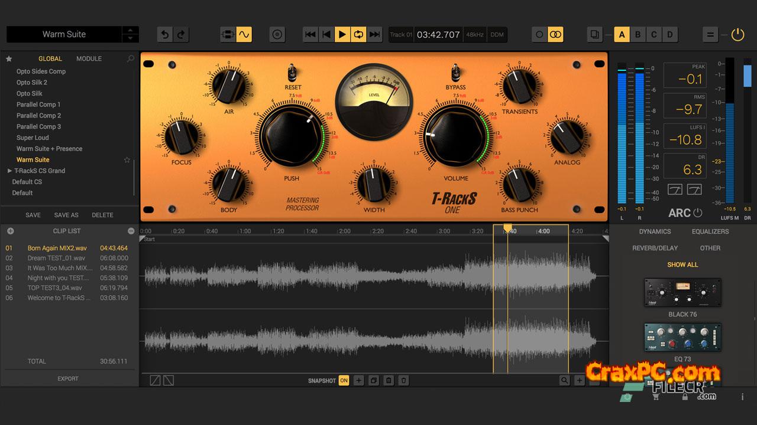The image size is (757, 425).
Task: Toggle the Snapshot ON button
Action: point(344,381)
